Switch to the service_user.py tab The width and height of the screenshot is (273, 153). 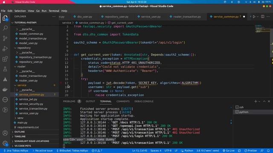click(x=151, y=17)
